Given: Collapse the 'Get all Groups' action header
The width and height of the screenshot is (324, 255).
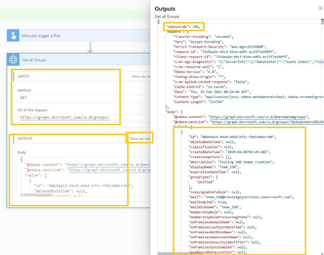Looking at the screenshot, I should pyautogui.click(x=79, y=60).
